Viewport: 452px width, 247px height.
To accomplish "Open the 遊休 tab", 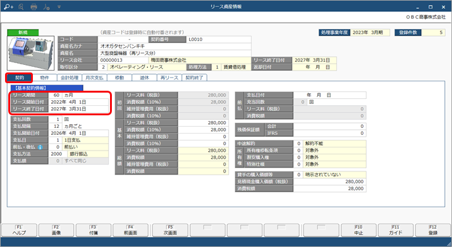I will [144, 78].
